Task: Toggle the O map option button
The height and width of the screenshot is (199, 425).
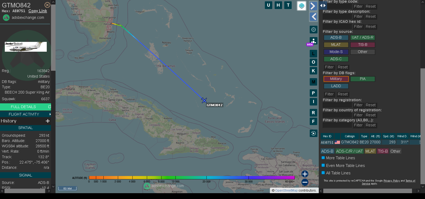Action: (313, 62)
